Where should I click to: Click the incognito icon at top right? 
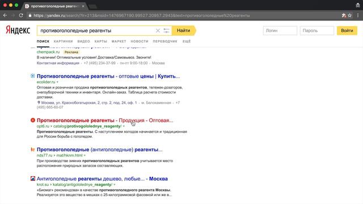pos(358,5)
